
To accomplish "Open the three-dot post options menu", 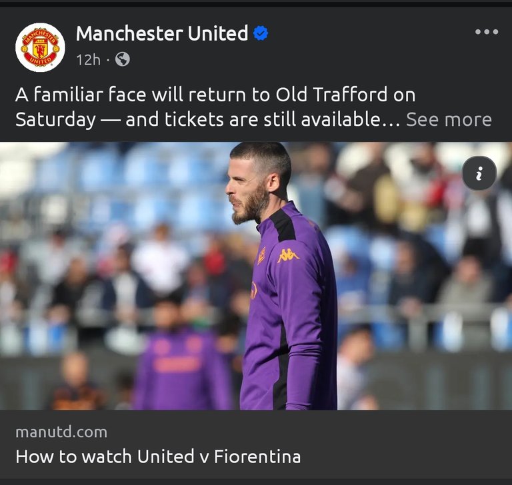I will coord(487,32).
